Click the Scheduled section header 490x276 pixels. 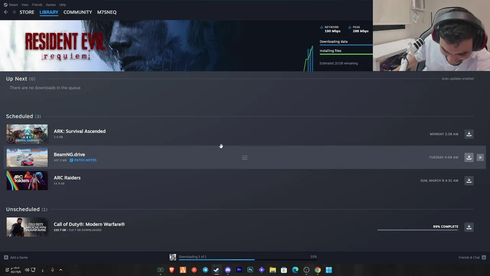[23, 116]
